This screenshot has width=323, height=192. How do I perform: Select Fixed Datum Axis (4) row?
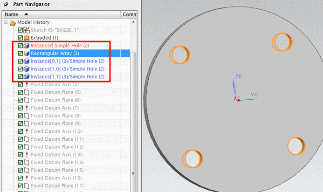coord(55,85)
